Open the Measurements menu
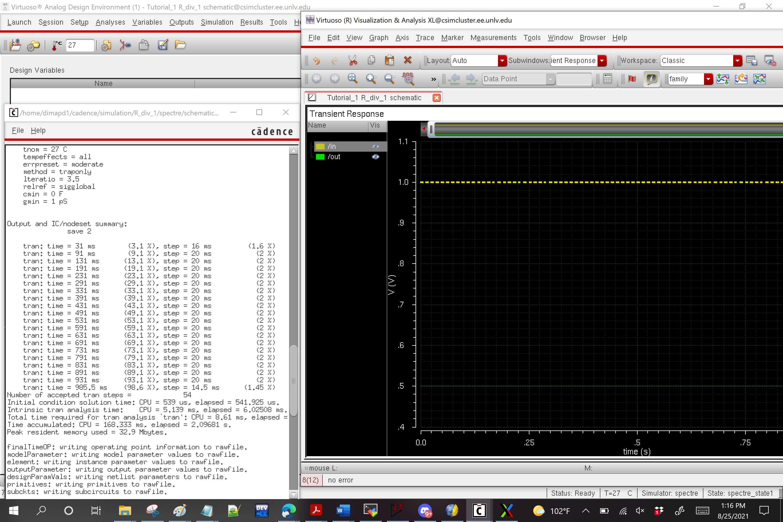 [x=493, y=37]
